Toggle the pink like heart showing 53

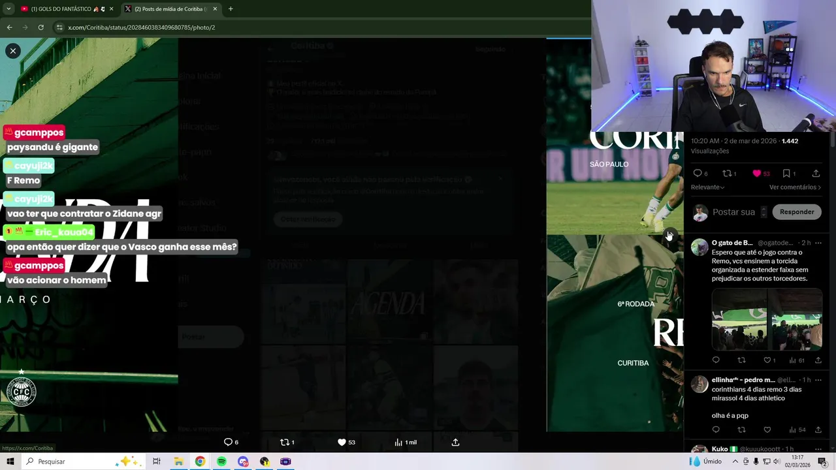[757, 173]
